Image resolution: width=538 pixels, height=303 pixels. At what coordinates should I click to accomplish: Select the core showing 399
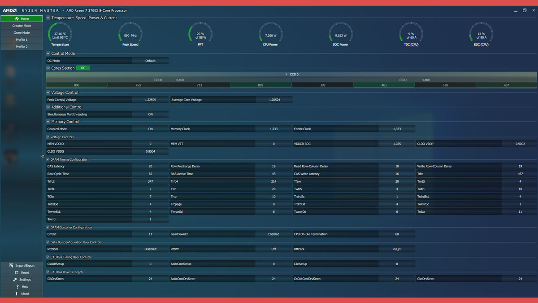tap(323, 85)
